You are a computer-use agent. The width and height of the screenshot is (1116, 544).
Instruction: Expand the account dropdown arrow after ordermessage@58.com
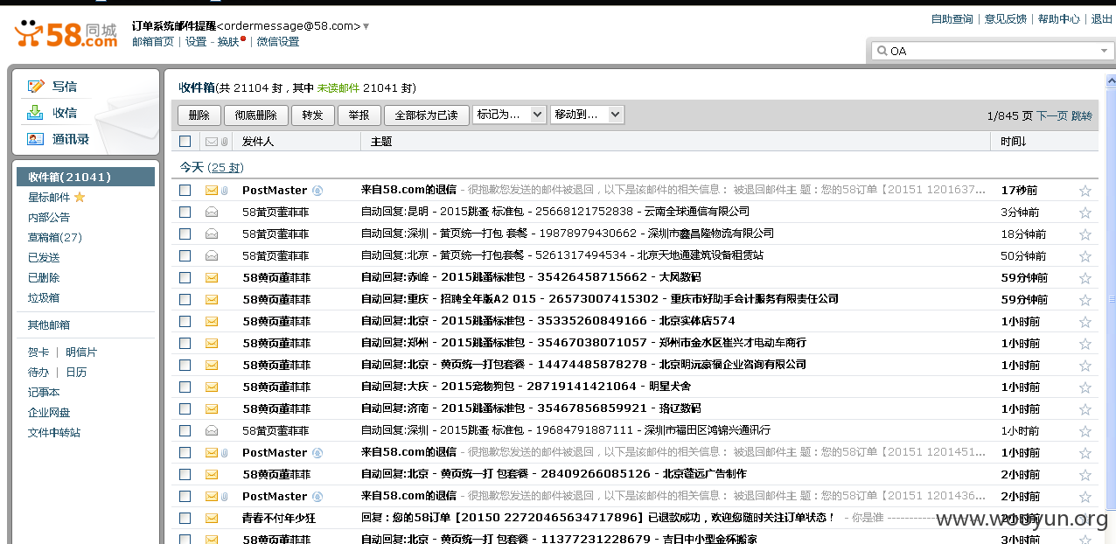[x=366, y=26]
